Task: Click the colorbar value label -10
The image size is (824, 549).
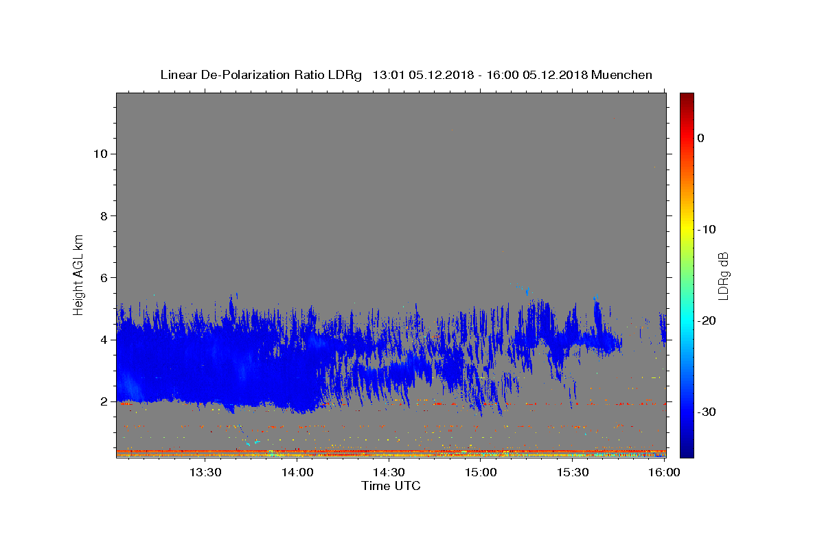Action: (707, 229)
